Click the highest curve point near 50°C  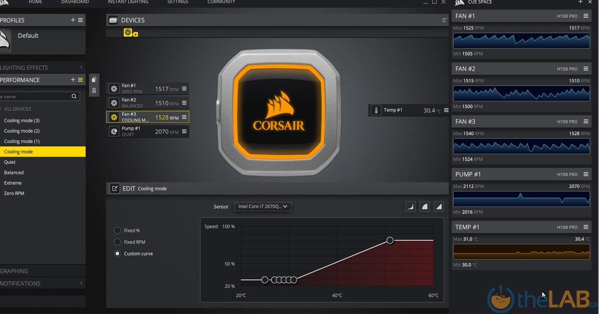tap(390, 240)
